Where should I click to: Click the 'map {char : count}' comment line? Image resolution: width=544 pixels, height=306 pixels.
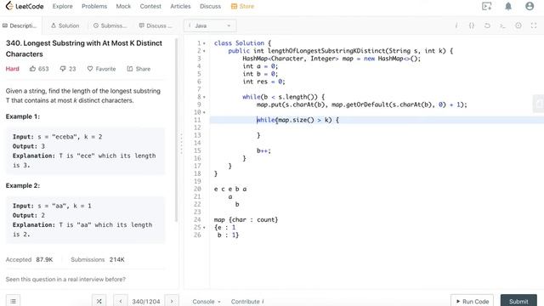tap(246, 219)
